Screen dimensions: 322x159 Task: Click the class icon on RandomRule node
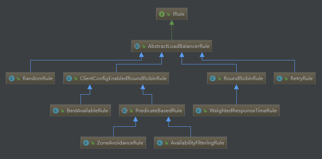tap(12, 78)
